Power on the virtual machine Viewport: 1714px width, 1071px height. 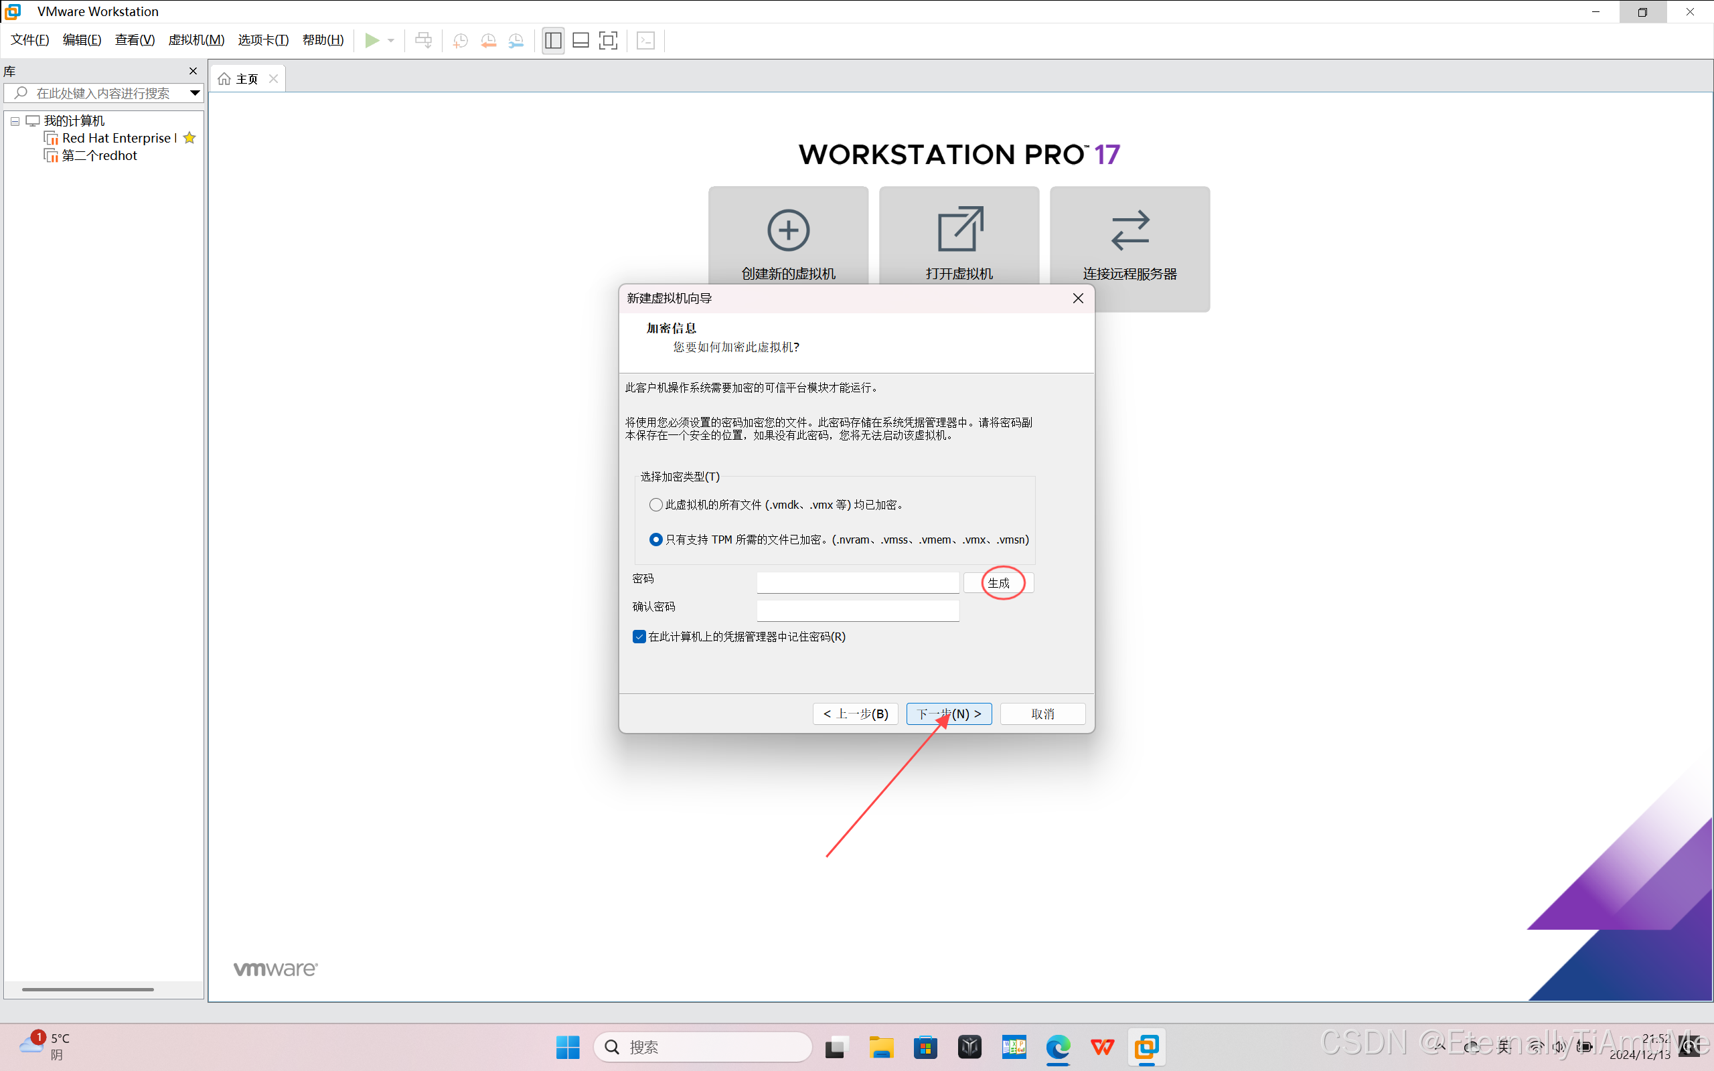coord(371,40)
